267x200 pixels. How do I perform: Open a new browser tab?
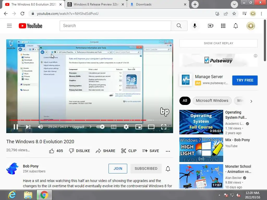pos(195,4)
